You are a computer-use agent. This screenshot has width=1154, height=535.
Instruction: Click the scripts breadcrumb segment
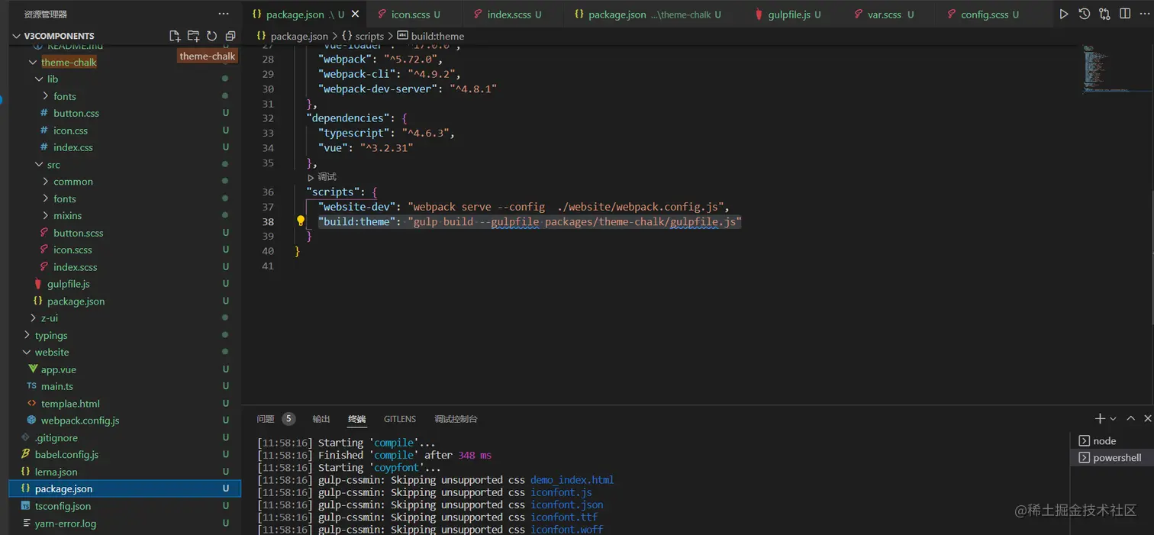369,36
